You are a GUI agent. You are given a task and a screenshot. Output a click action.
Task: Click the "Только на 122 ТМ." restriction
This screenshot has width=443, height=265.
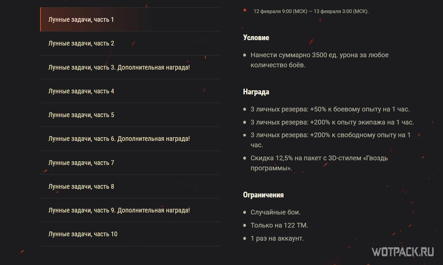pyautogui.click(x=279, y=225)
